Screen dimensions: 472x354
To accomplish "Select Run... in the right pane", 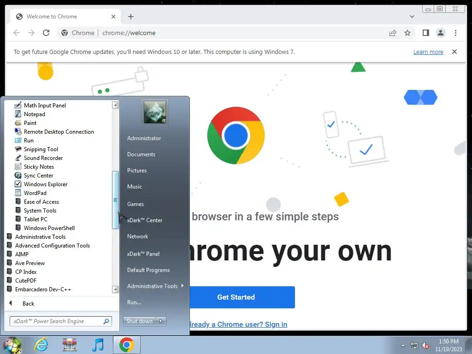I will (134, 302).
